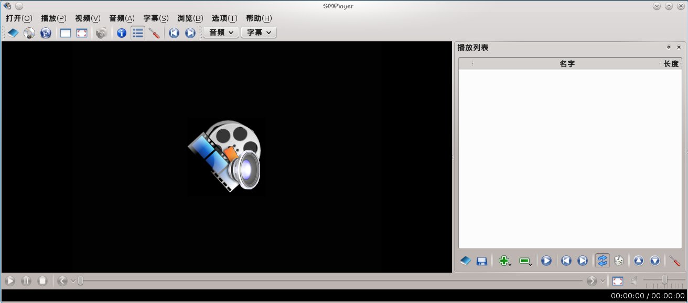Click the stop button in control bar
The image size is (688, 303).
click(x=42, y=281)
